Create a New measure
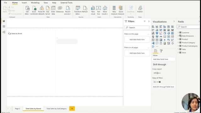Screen dimensions: 201x113 tap(114, 10)
